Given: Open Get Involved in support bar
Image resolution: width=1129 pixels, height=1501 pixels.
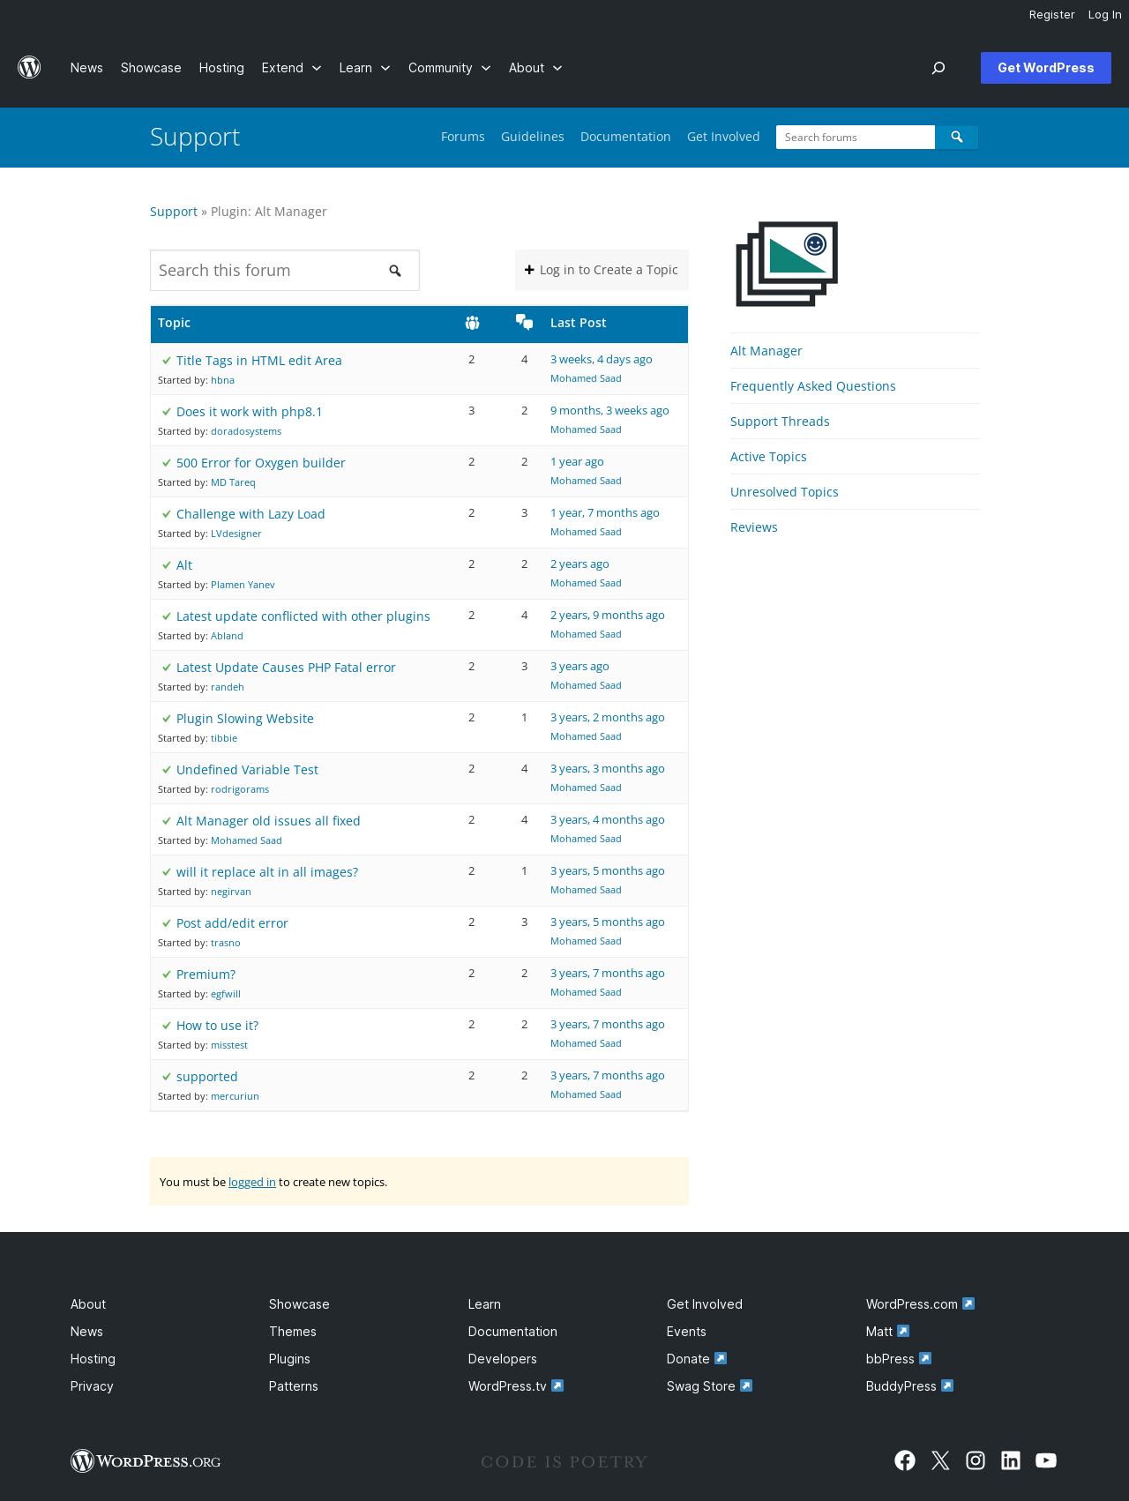Looking at the screenshot, I should (723, 137).
